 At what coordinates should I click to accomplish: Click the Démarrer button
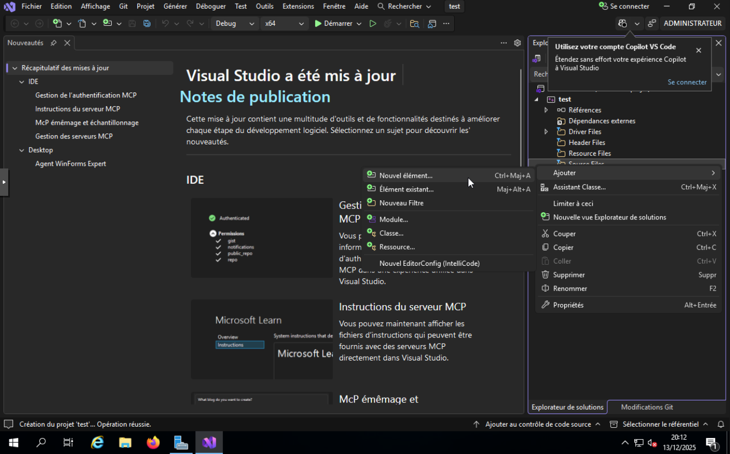(333, 24)
